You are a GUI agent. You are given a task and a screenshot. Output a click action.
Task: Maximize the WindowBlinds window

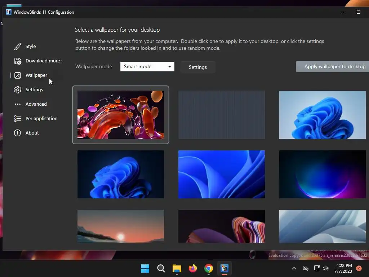point(359,12)
